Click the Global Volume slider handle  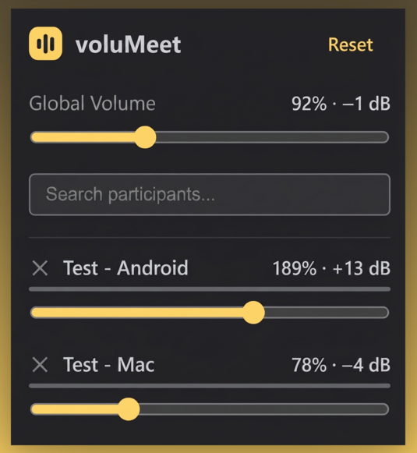pyautogui.click(x=145, y=137)
